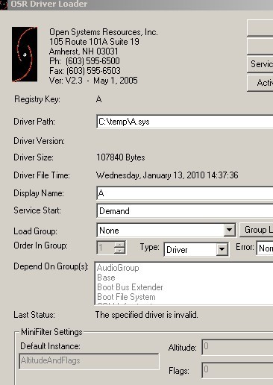Select Base in Depend On Groups list

tap(106, 278)
